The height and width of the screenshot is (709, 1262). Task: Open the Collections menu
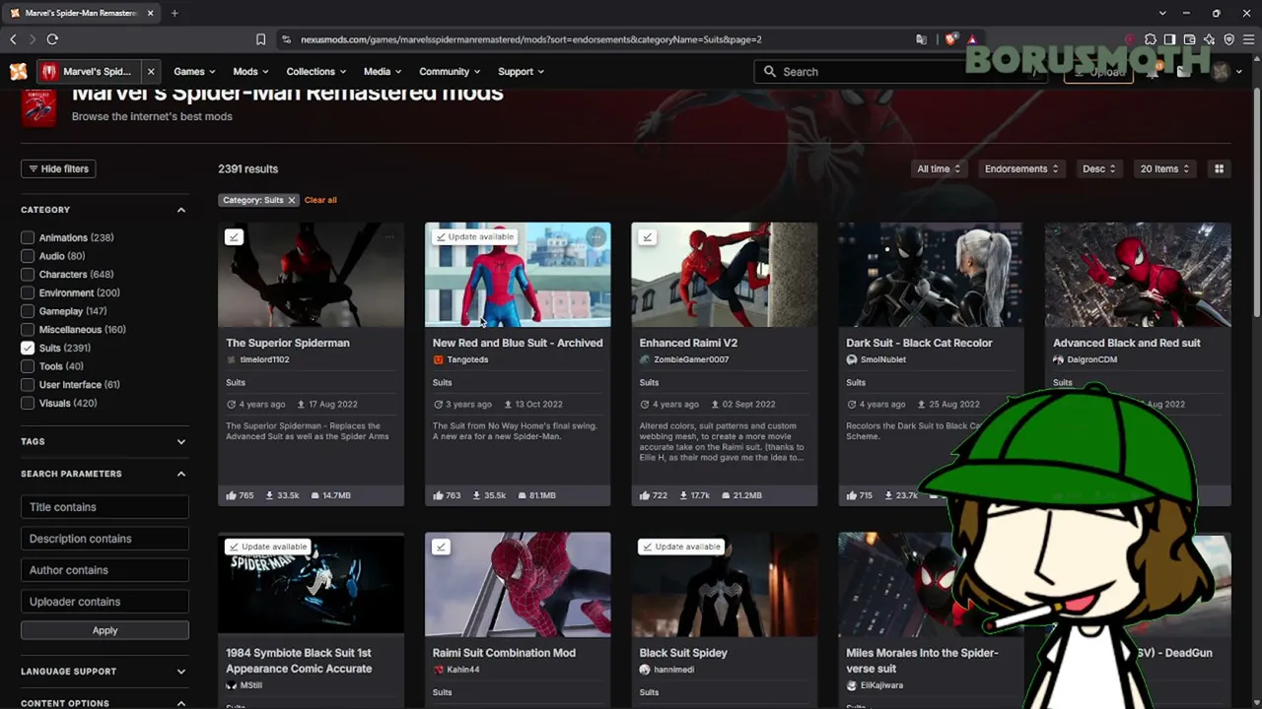[316, 71]
